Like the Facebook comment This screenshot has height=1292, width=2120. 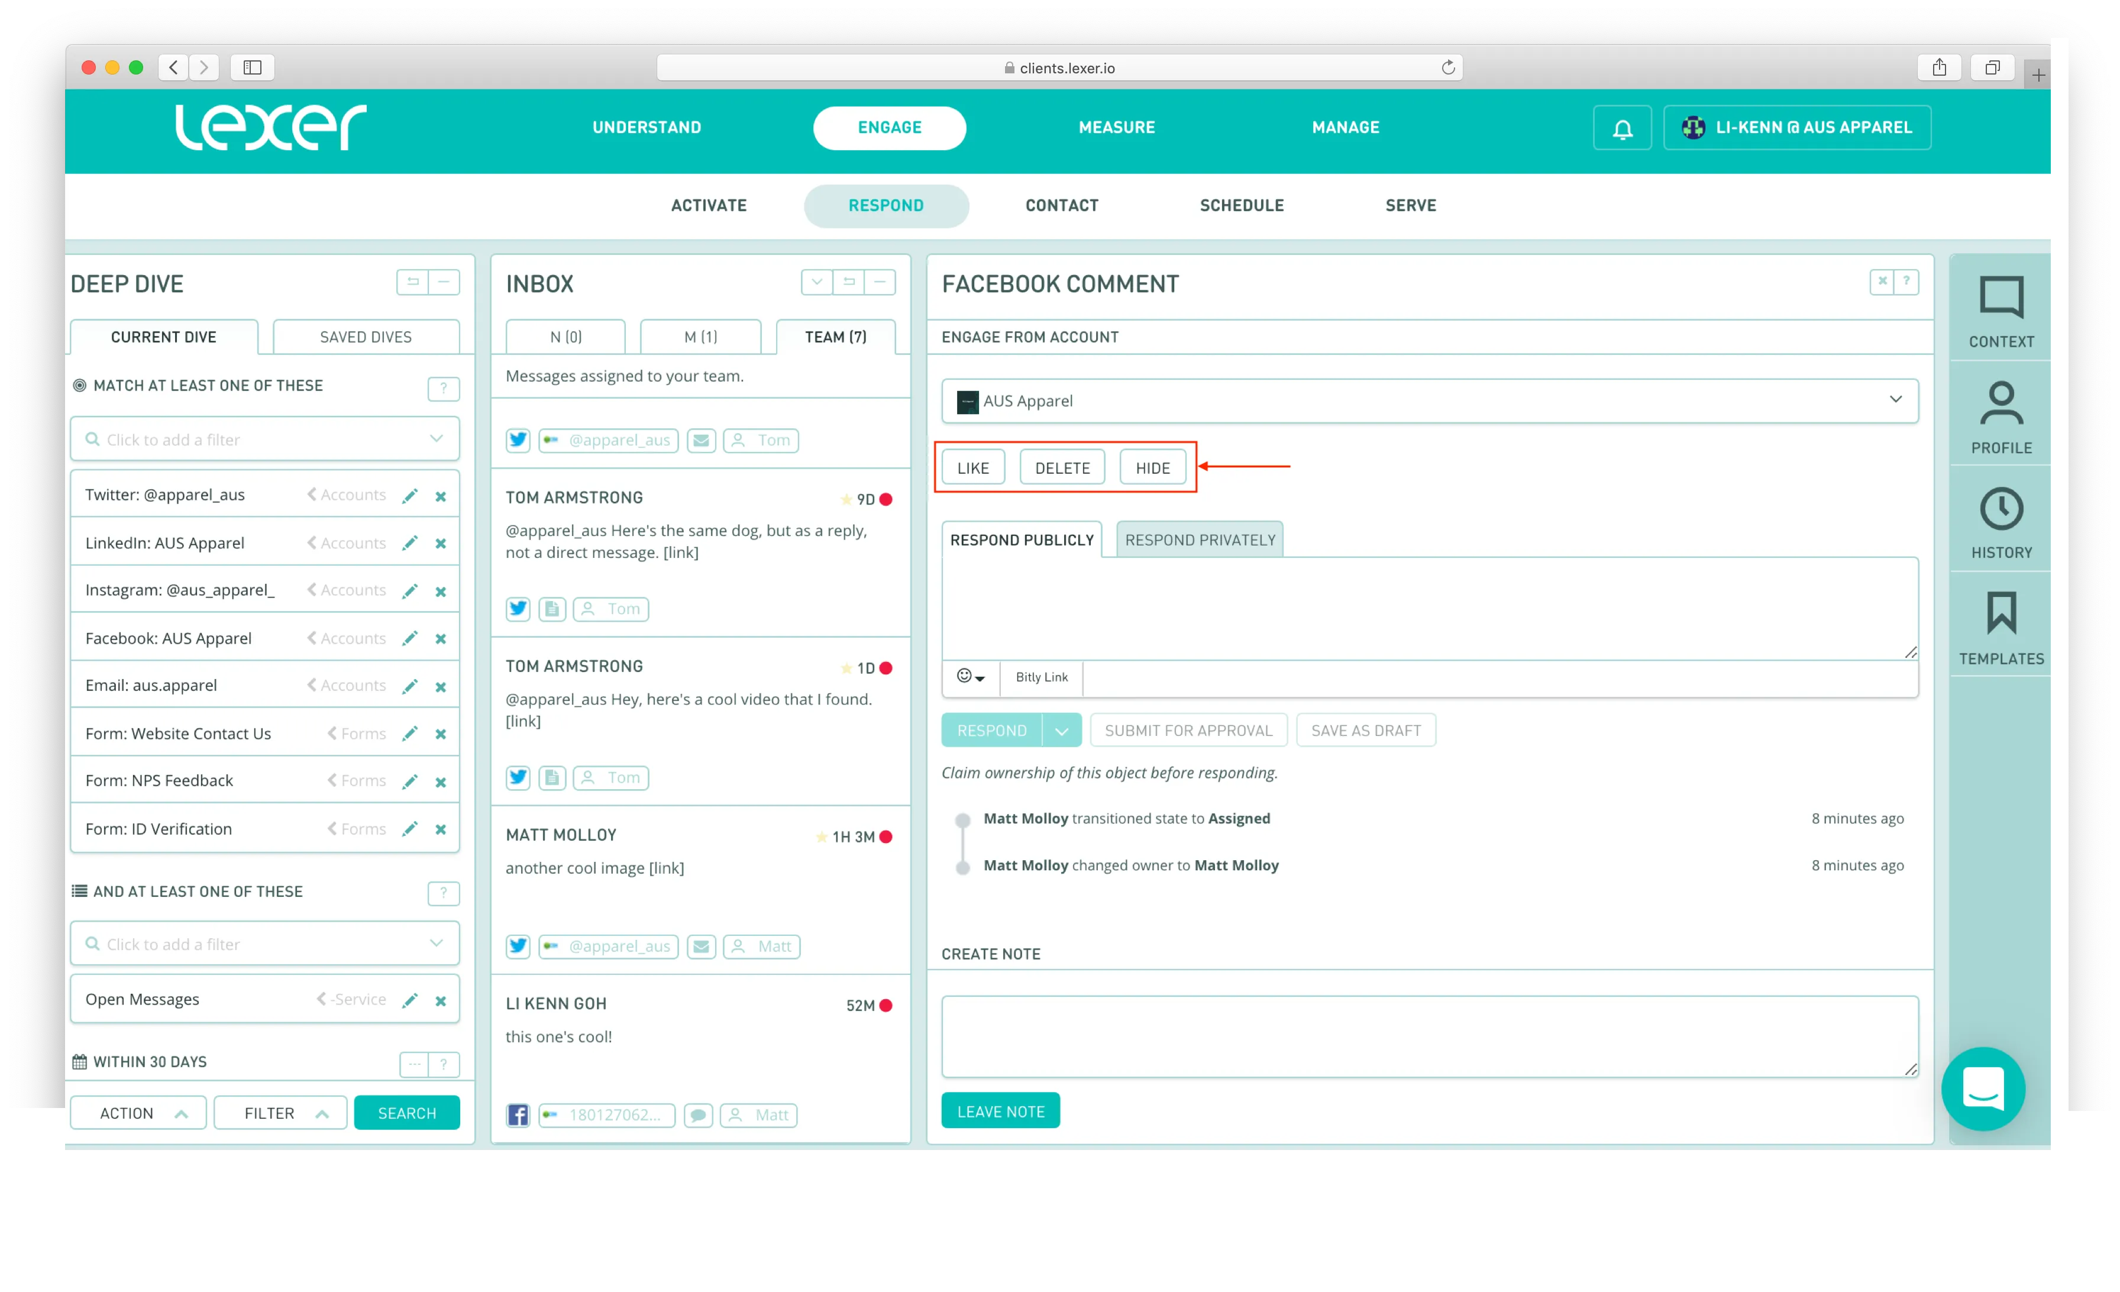click(972, 468)
